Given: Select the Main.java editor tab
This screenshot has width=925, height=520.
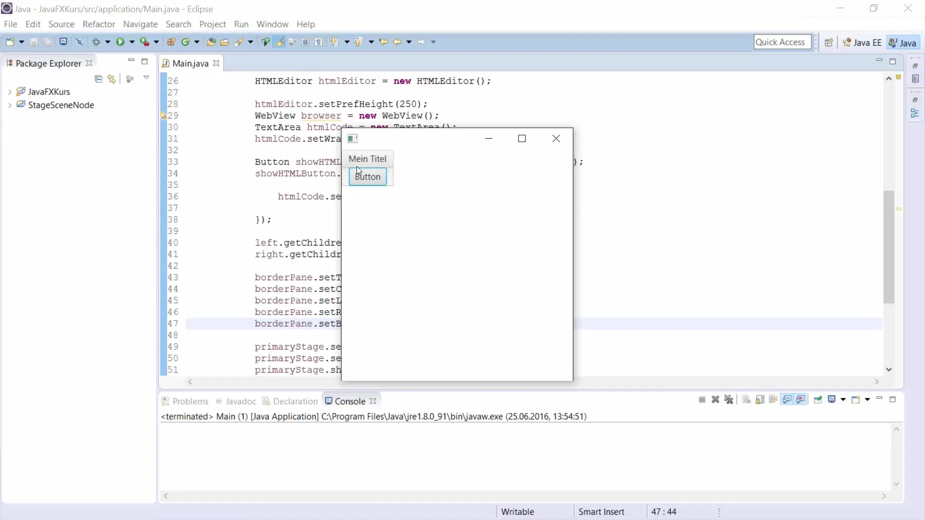Looking at the screenshot, I should click(x=190, y=63).
